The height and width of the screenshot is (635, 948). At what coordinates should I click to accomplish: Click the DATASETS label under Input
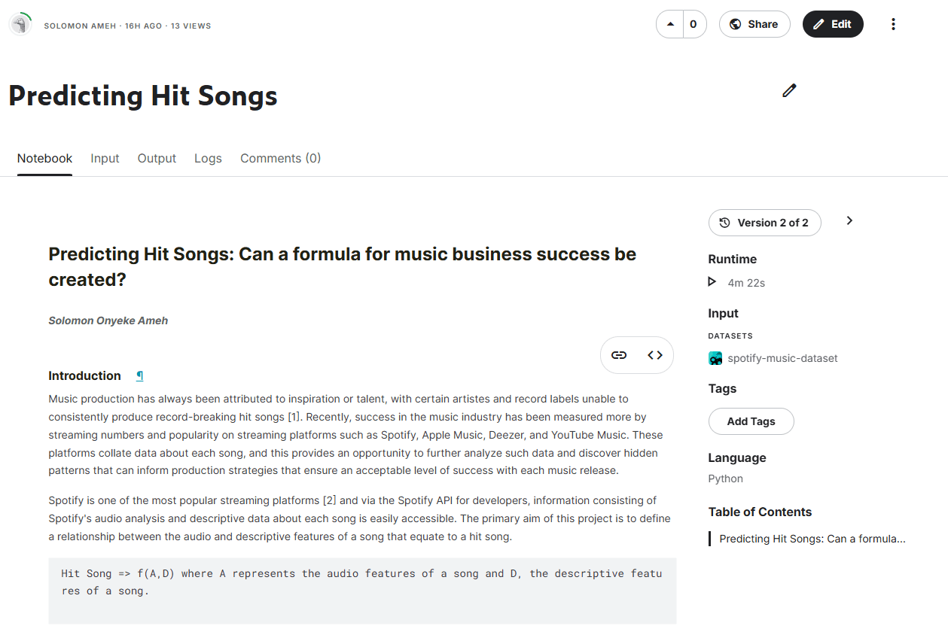point(730,336)
